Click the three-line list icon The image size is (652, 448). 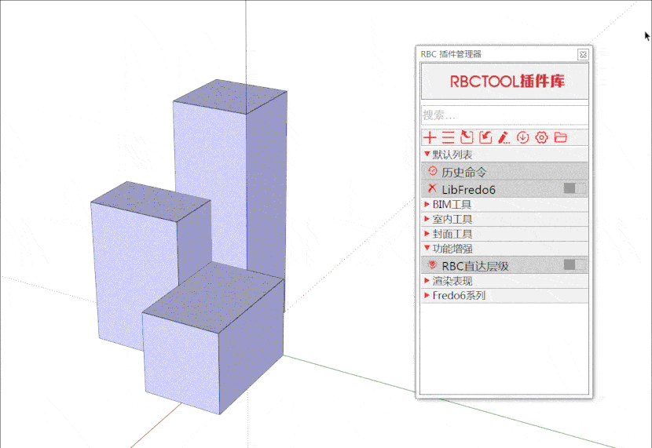(x=448, y=137)
